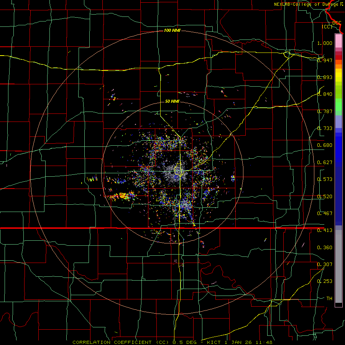This screenshot has width=345, height=345.
Task: Click the Correlation Coefficient caption at the bottom
Action: click(172, 342)
